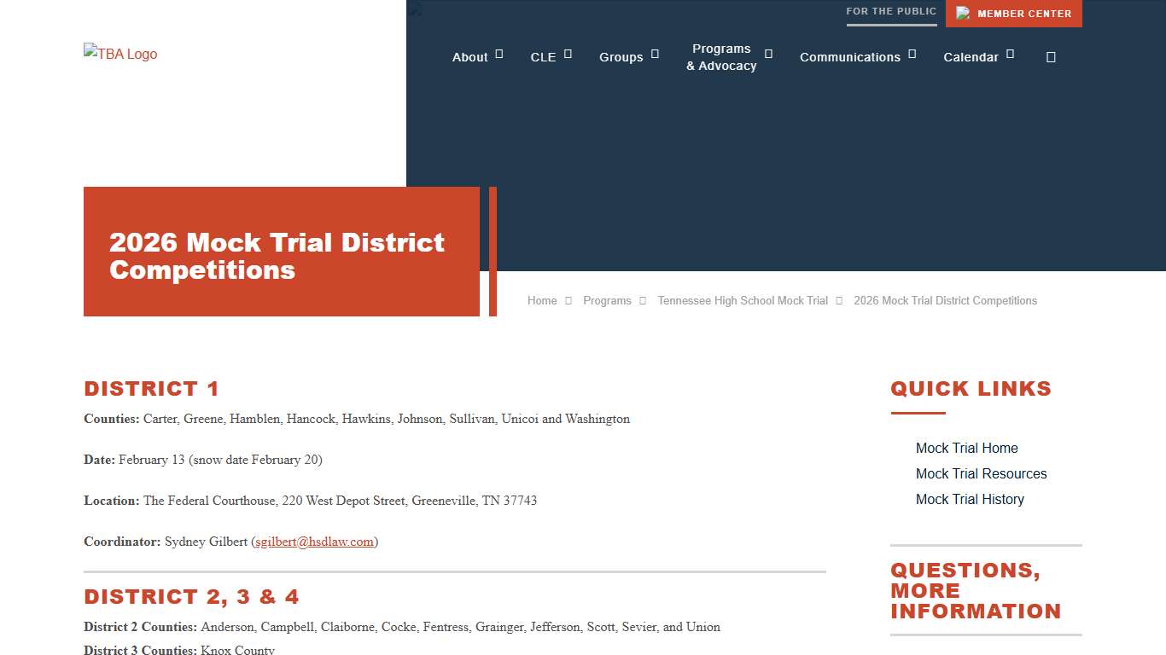The height and width of the screenshot is (655, 1166).
Task: Click the broken image icon atop the header
Action: coord(413,9)
